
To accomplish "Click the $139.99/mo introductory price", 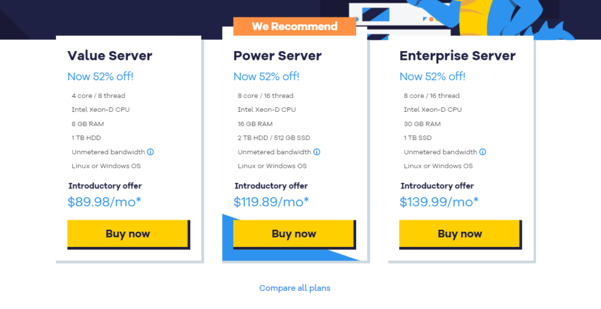I will (x=439, y=202).
